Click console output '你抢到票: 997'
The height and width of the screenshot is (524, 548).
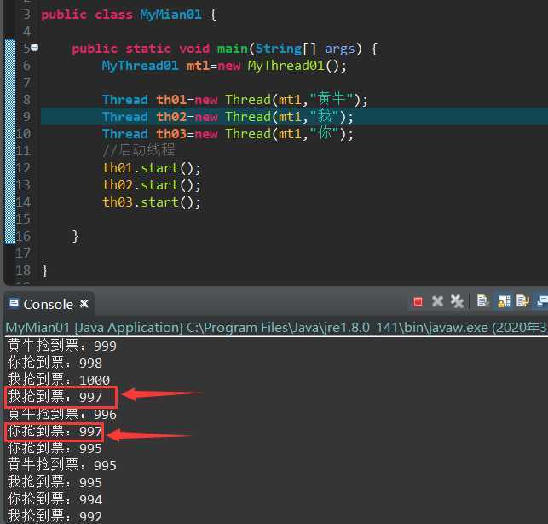pos(55,431)
